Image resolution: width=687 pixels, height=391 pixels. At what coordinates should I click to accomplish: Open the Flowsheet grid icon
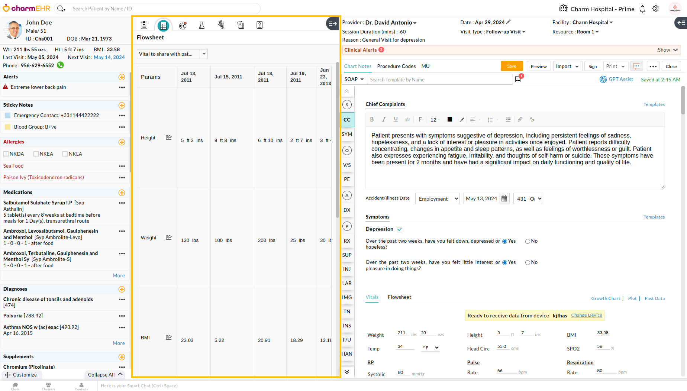click(x=163, y=25)
